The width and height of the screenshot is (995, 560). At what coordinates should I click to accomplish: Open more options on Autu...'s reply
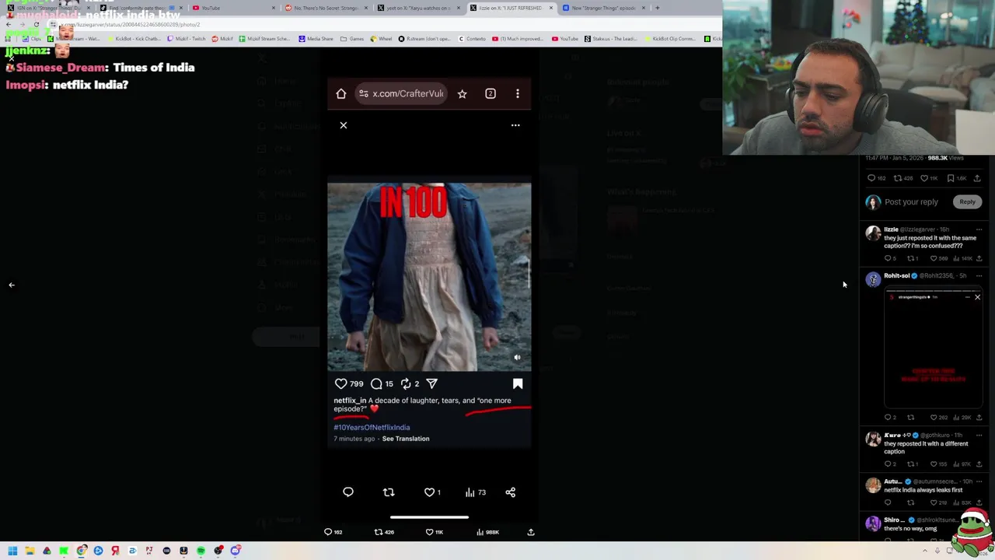pos(979,481)
